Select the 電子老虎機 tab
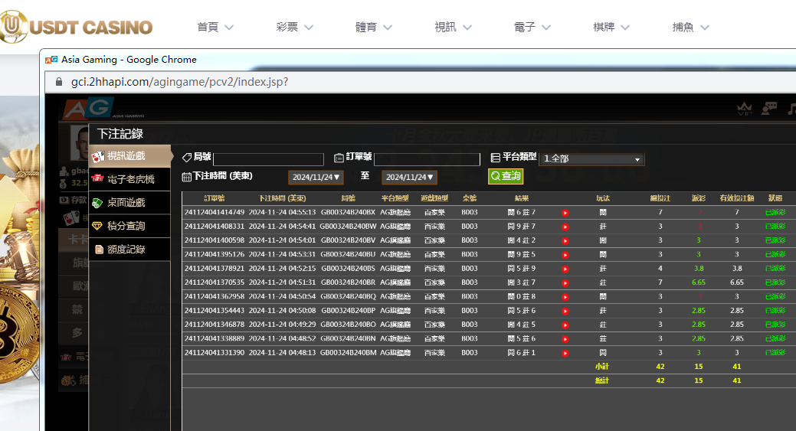This screenshot has width=796, height=431. pos(129,179)
